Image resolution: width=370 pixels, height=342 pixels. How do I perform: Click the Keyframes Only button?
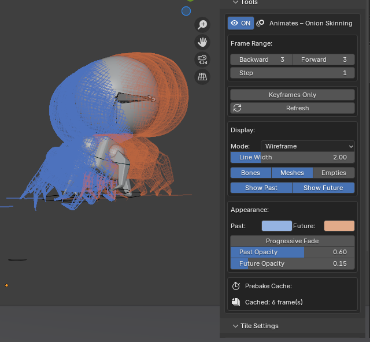click(x=292, y=95)
